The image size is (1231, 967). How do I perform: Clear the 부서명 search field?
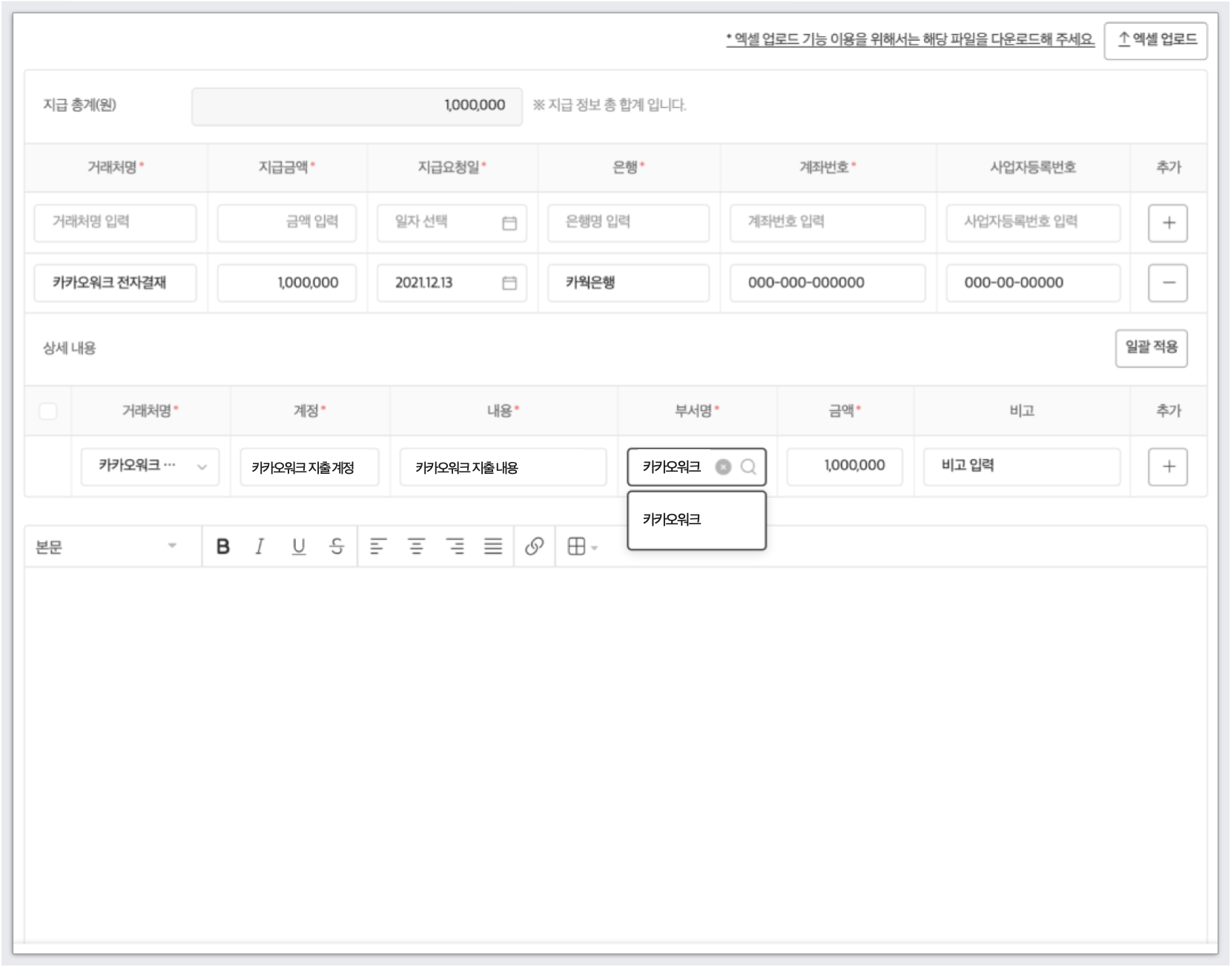tap(723, 466)
